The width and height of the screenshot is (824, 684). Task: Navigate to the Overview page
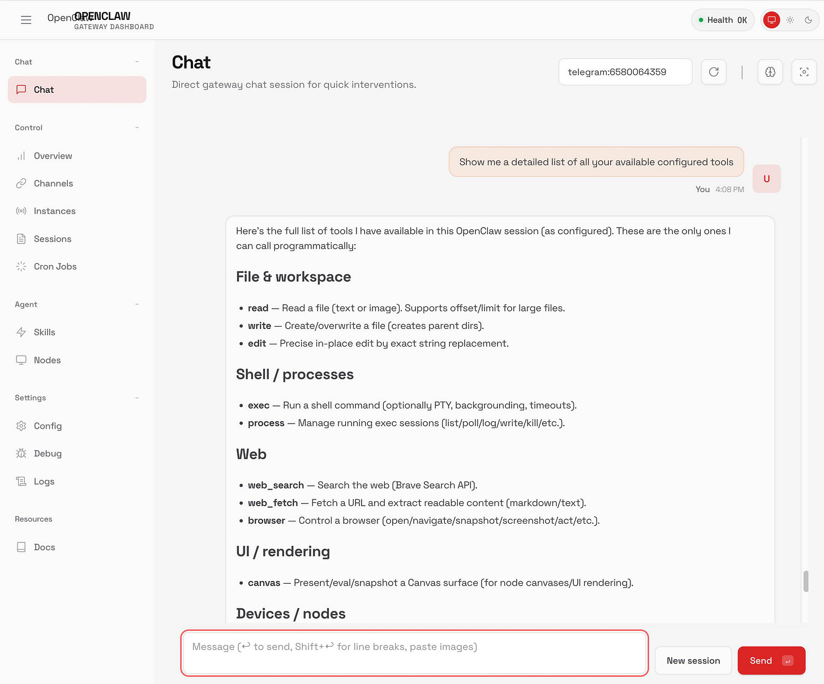[x=53, y=156]
